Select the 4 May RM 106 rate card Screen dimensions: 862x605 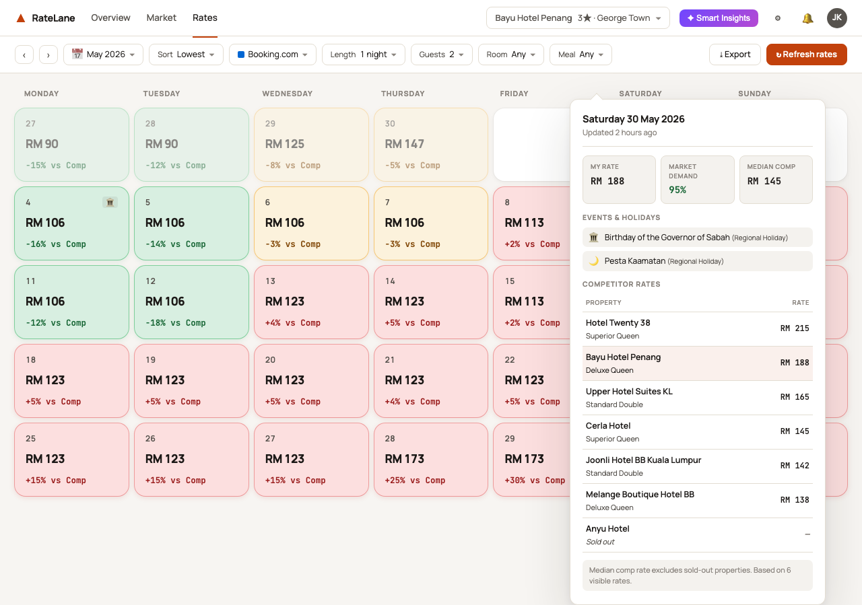[x=71, y=223]
